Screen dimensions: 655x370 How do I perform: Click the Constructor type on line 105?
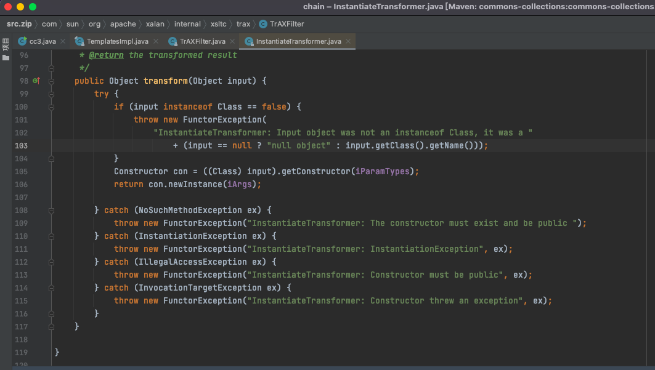pos(140,171)
